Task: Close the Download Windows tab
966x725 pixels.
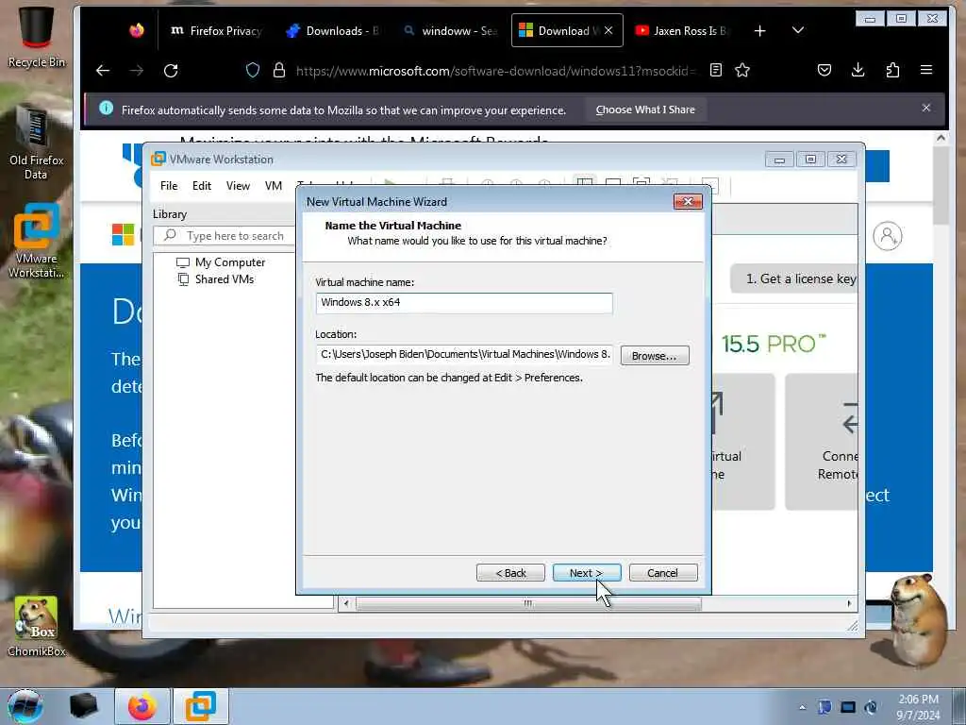Action: point(608,30)
